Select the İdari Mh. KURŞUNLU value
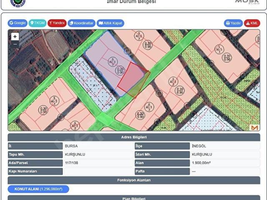This screenshot has height=200, width=267. [x=202, y=154]
